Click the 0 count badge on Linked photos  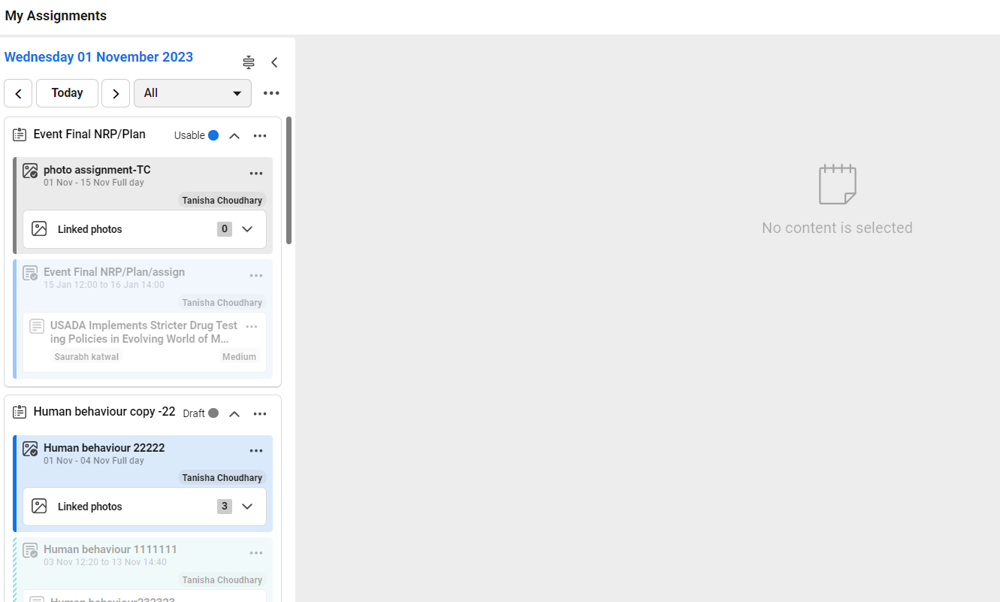click(x=225, y=229)
